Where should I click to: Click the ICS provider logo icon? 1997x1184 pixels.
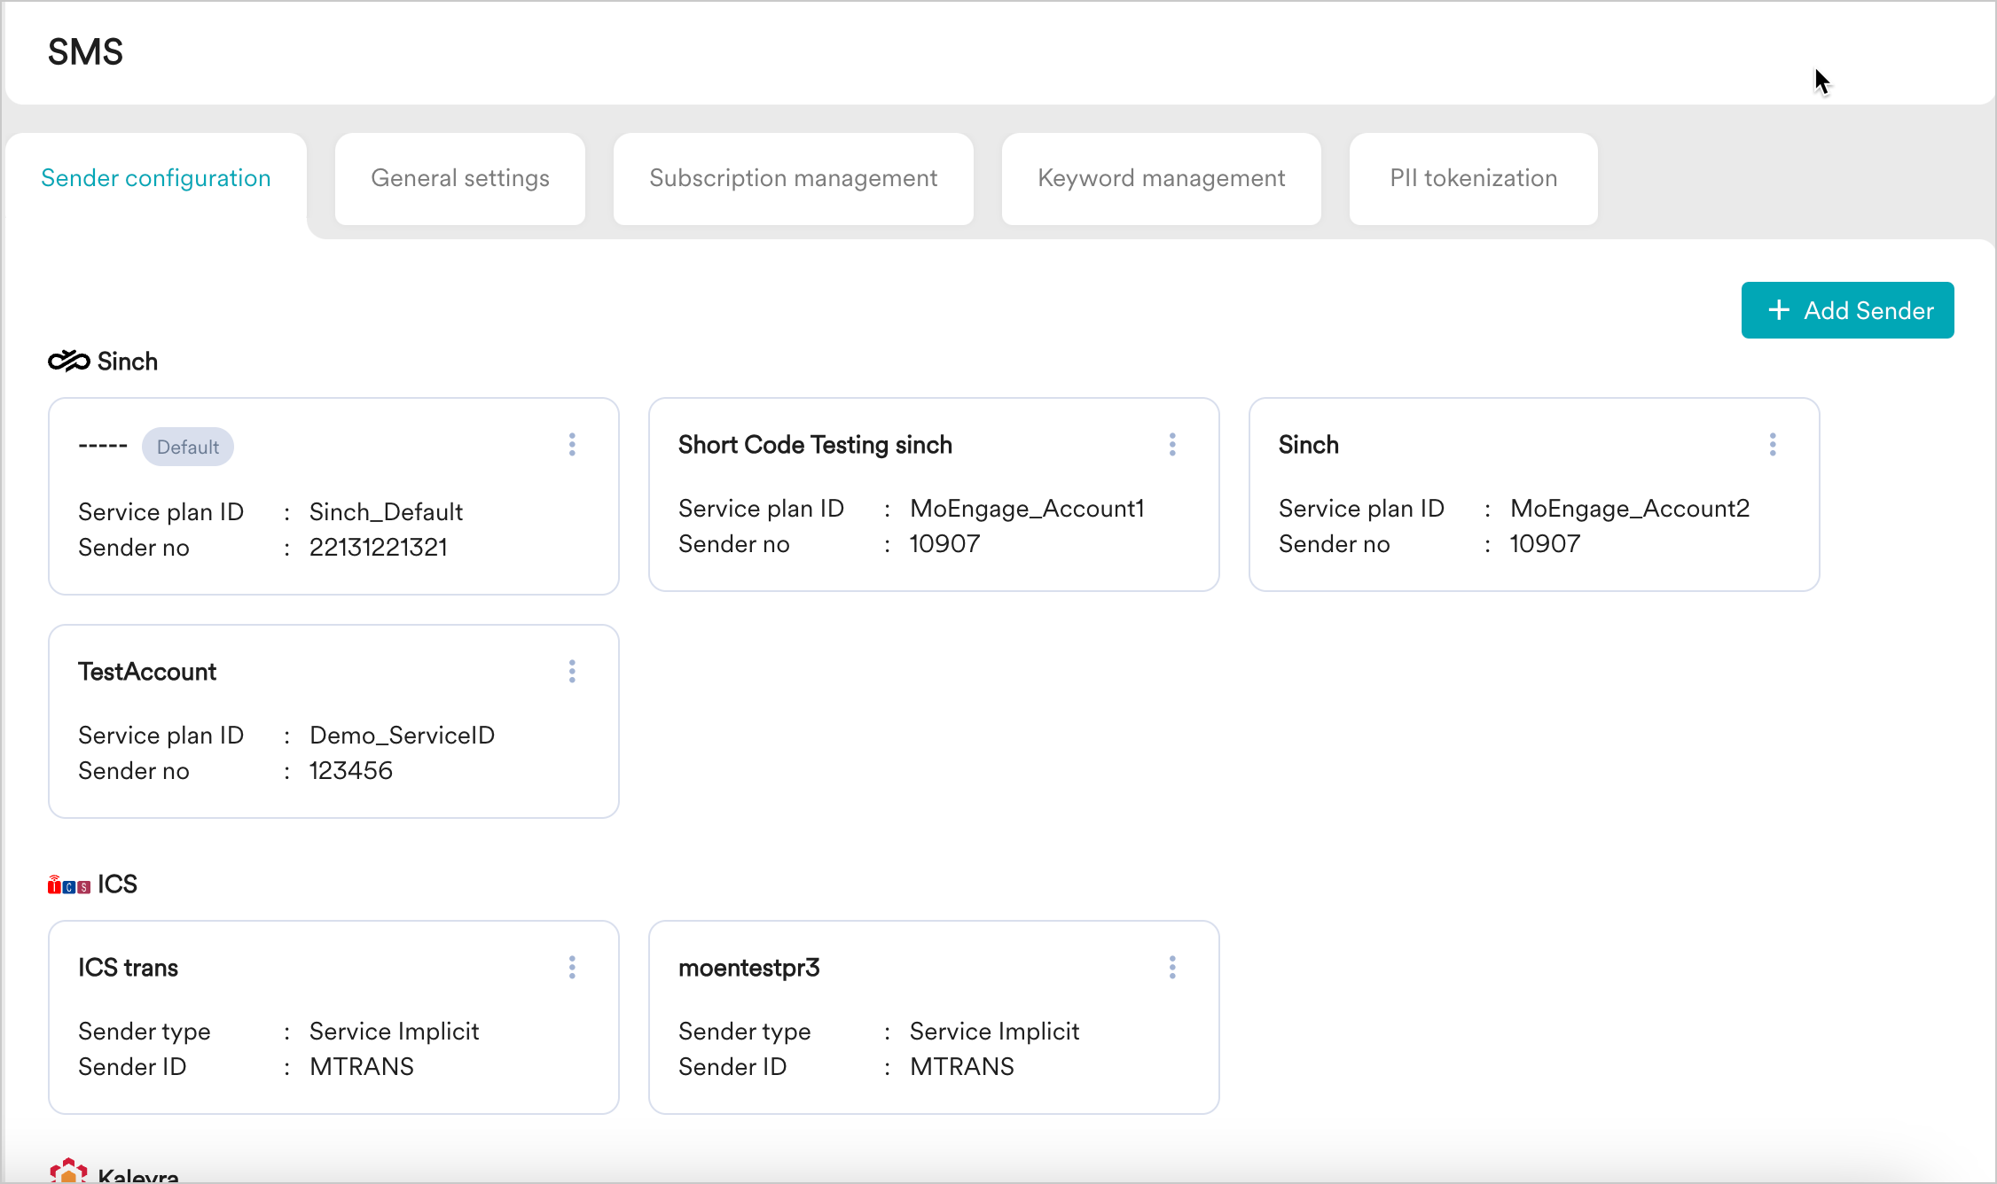point(69,884)
